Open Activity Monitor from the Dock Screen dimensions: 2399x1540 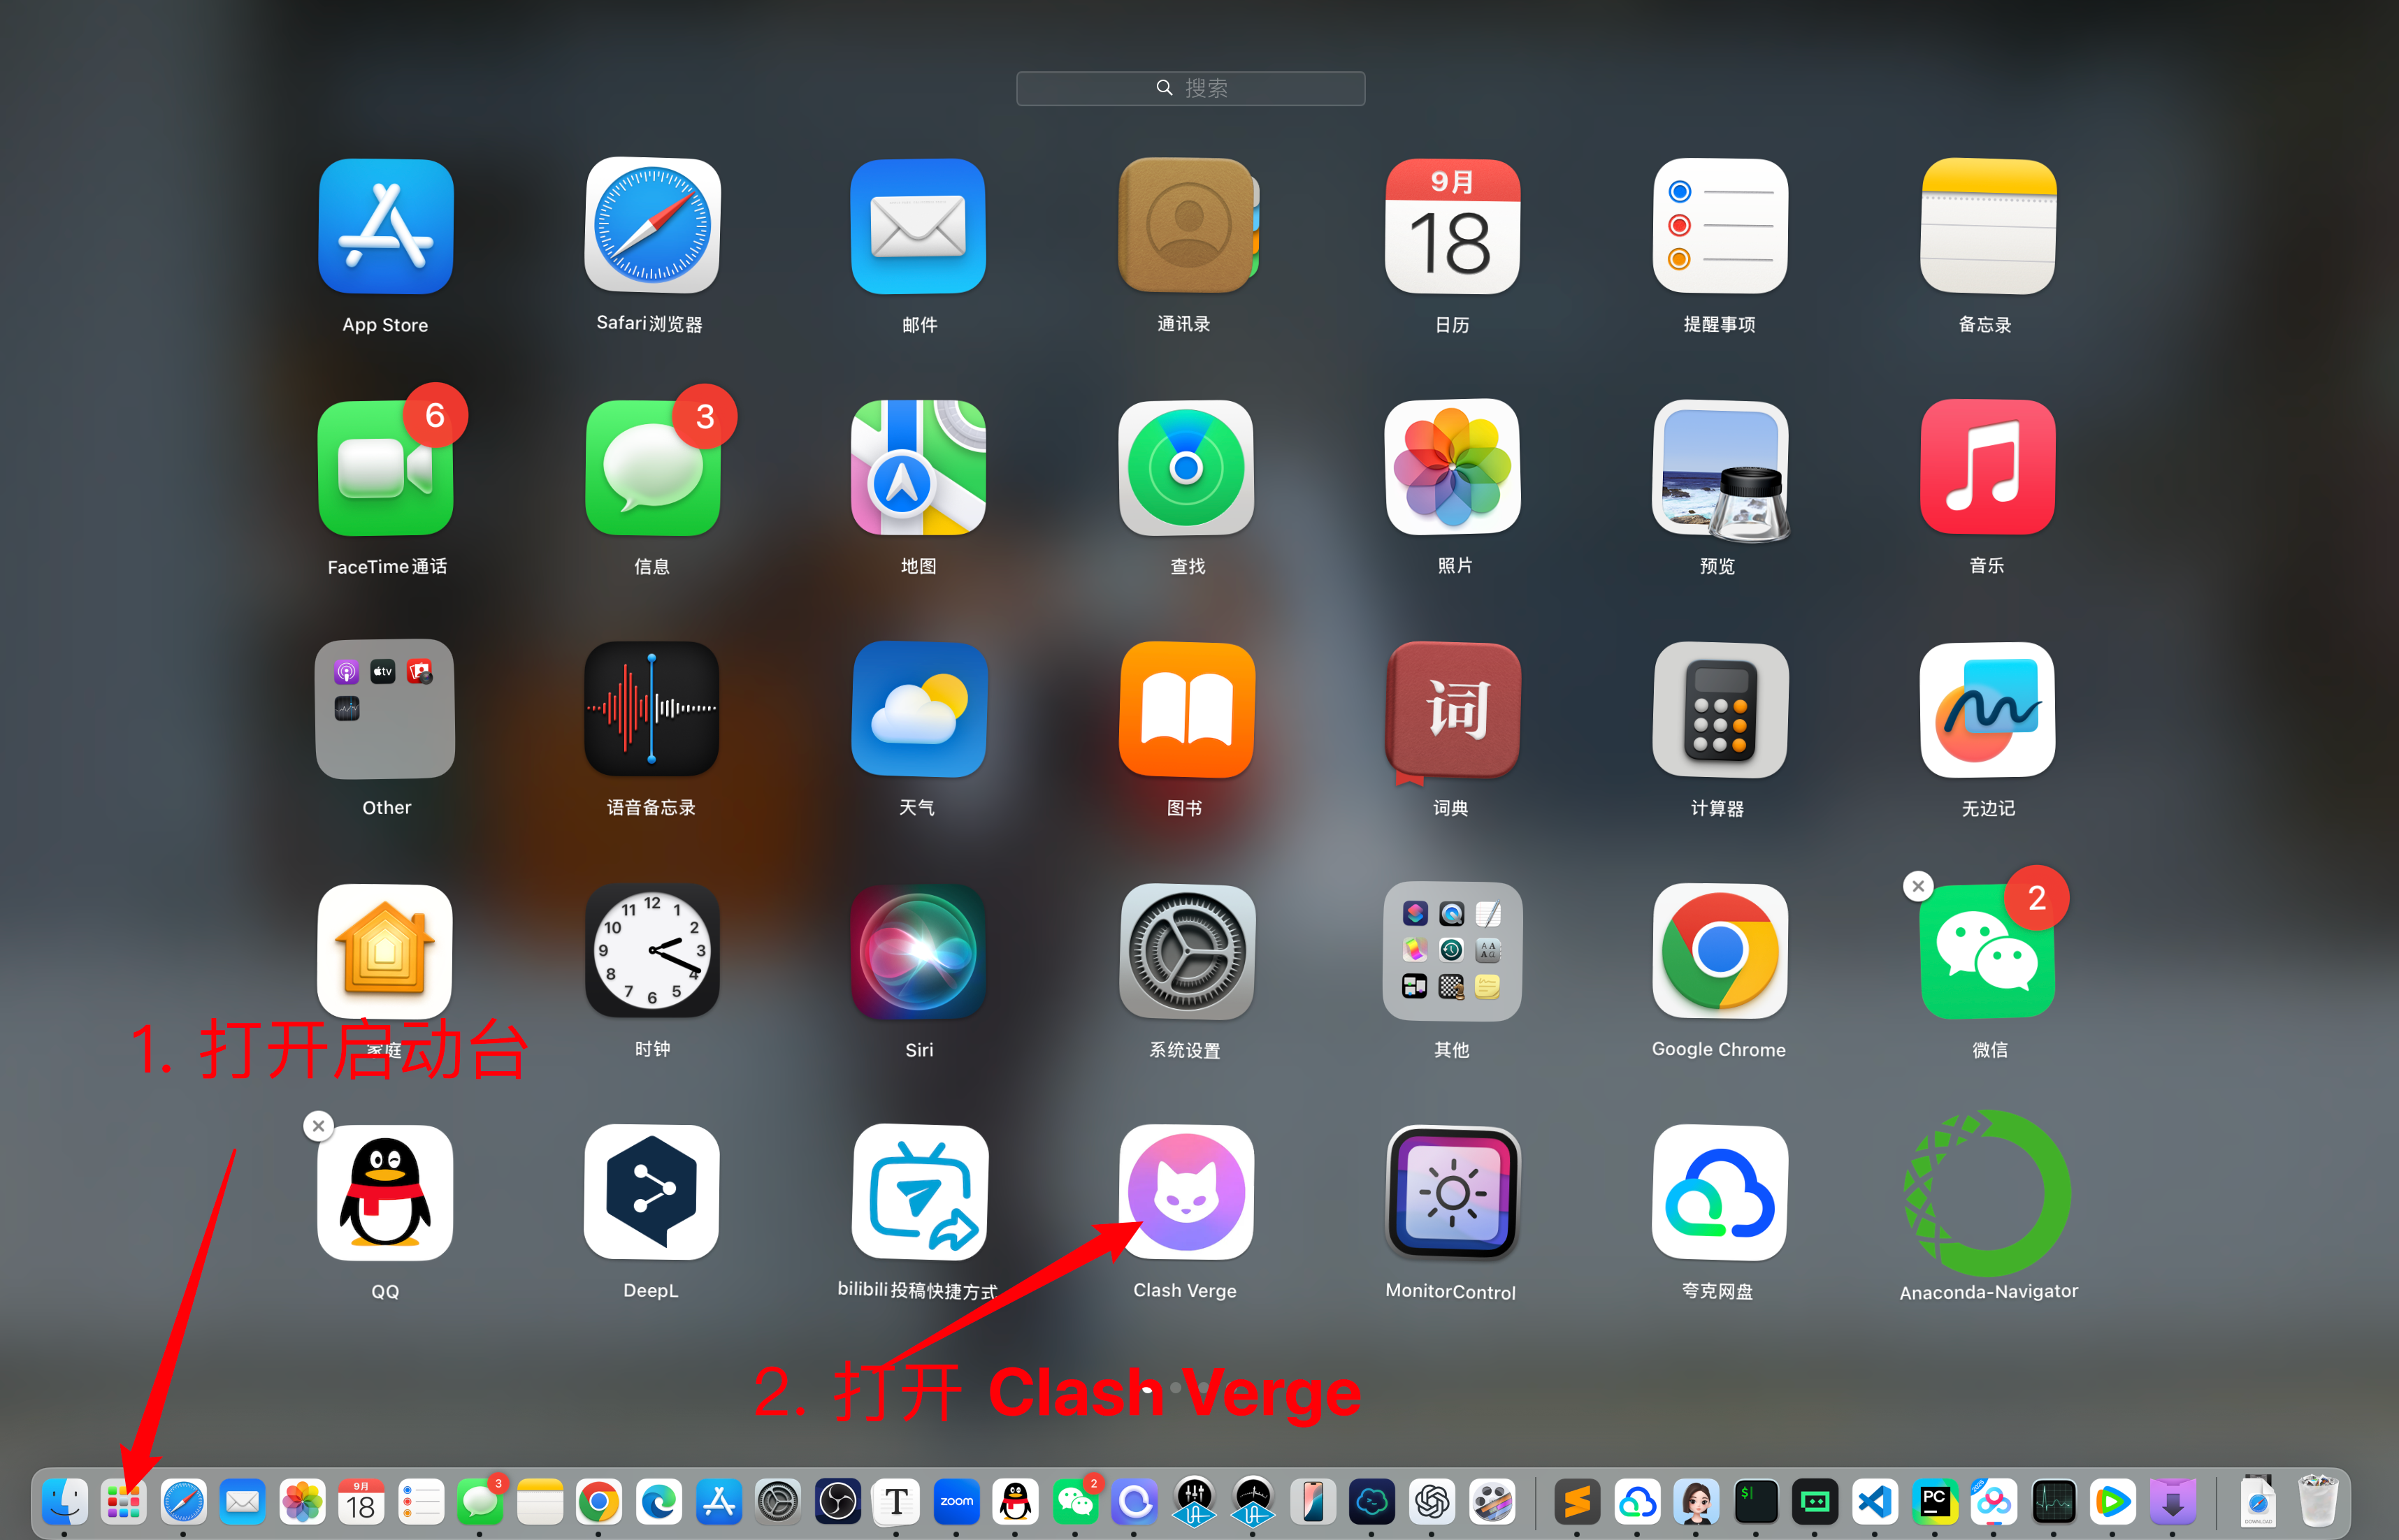pos(2053,1501)
